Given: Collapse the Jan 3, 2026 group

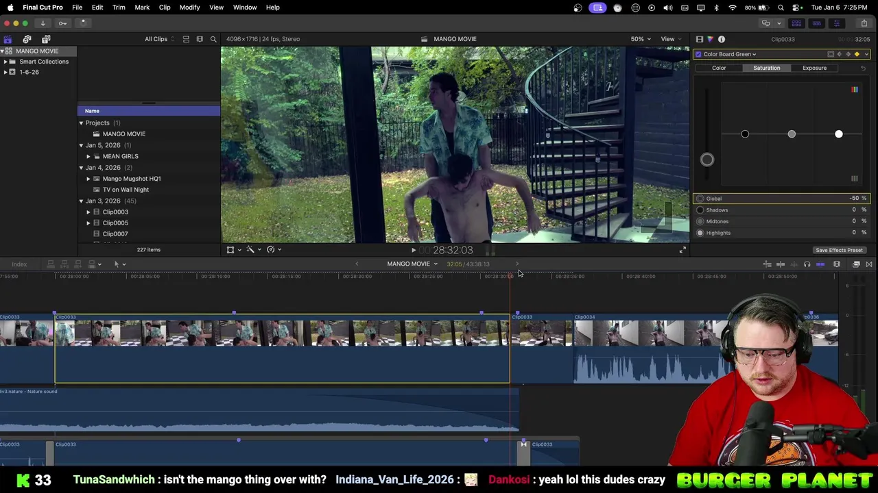Looking at the screenshot, I should (x=81, y=201).
